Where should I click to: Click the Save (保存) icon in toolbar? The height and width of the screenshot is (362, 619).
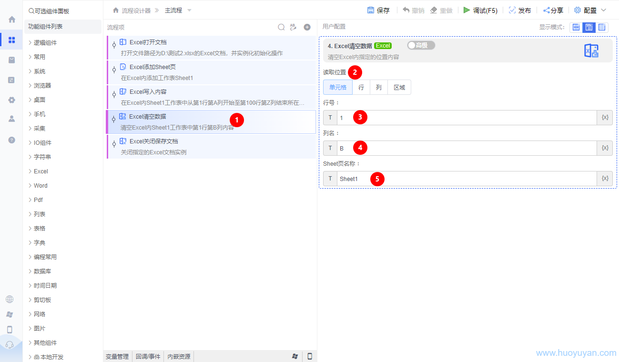[x=371, y=10]
